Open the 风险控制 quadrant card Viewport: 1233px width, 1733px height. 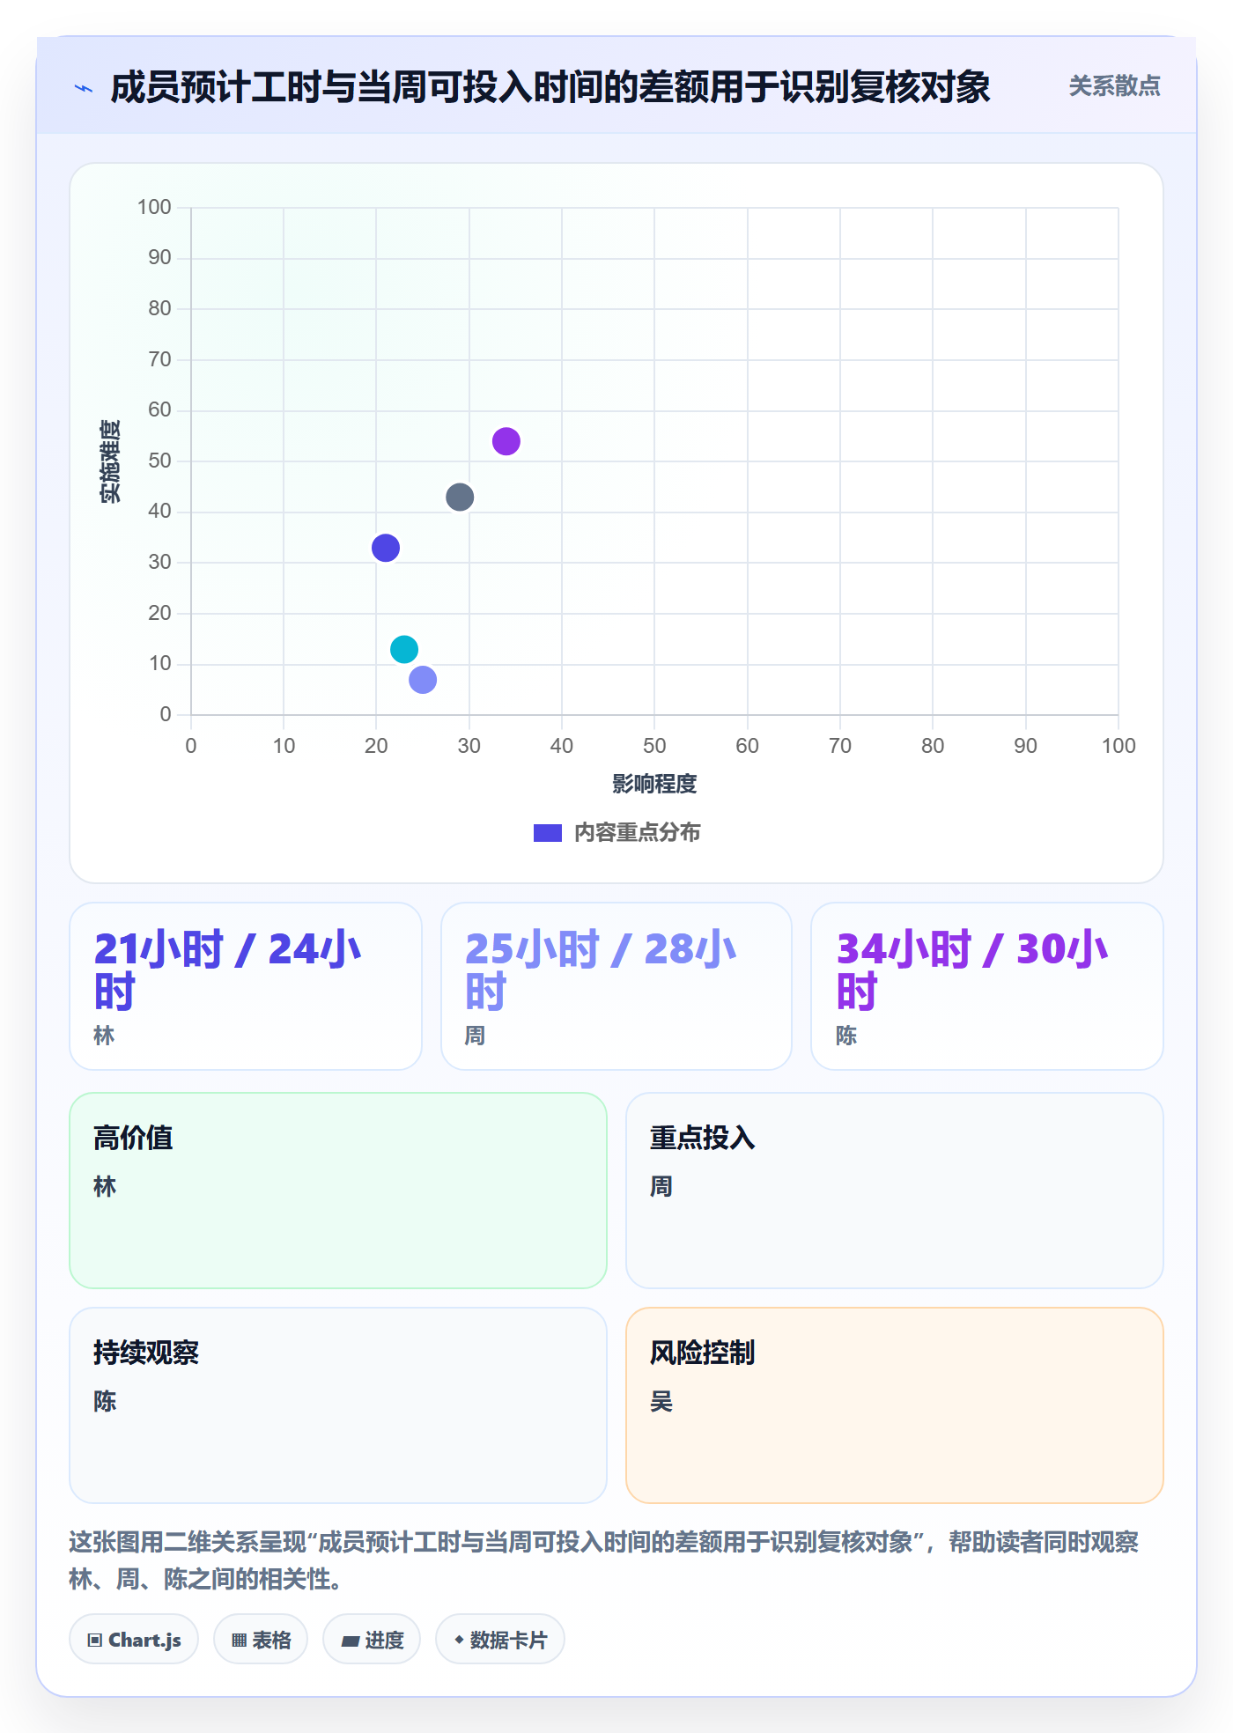pyautogui.click(x=895, y=1405)
